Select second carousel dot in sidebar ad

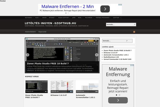coord(119,95)
